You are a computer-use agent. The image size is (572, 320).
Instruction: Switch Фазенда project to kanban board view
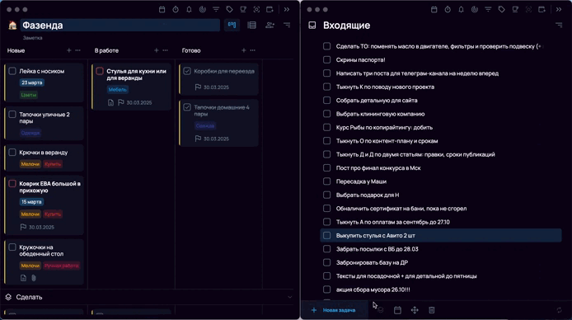point(232,25)
